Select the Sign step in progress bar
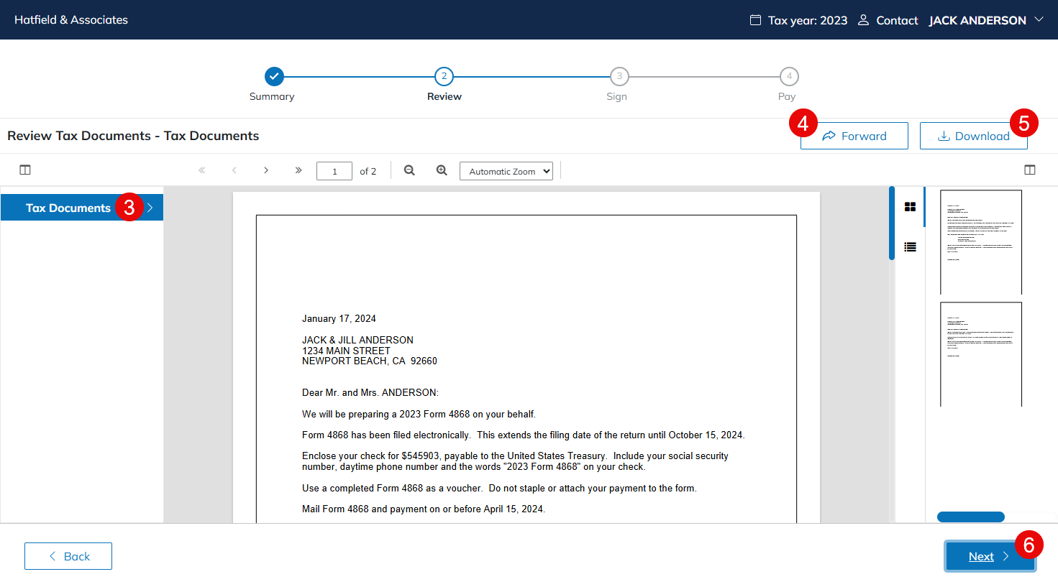 pos(619,76)
